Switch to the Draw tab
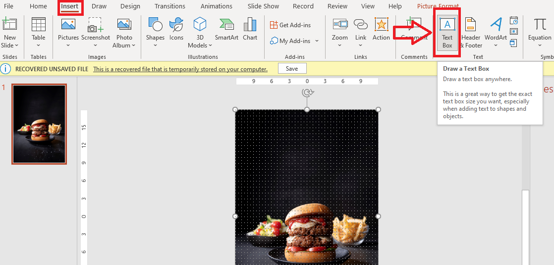This screenshot has width=554, height=265. point(99,6)
